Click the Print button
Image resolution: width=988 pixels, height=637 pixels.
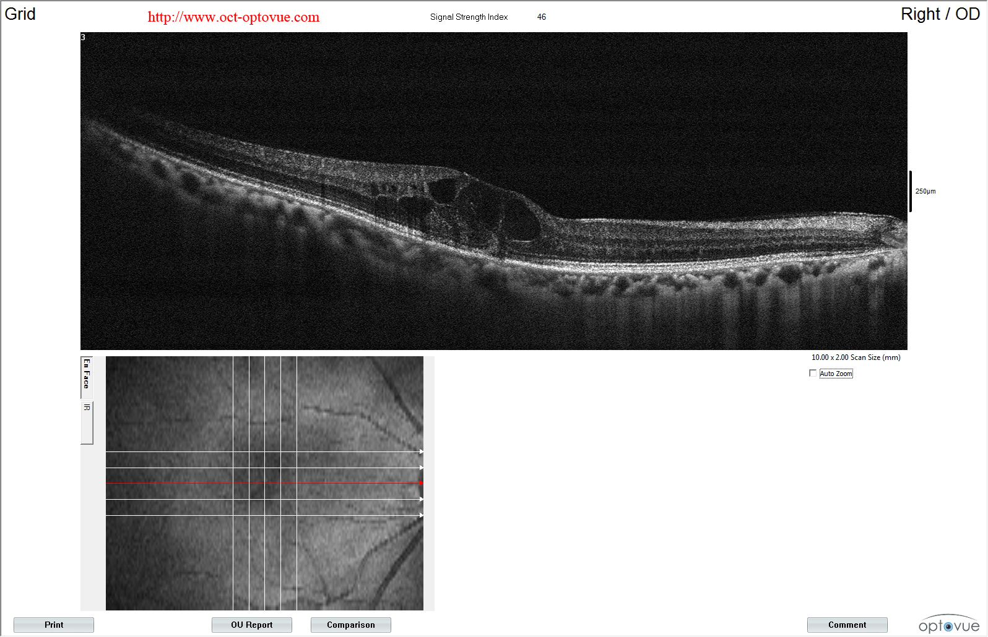54,625
